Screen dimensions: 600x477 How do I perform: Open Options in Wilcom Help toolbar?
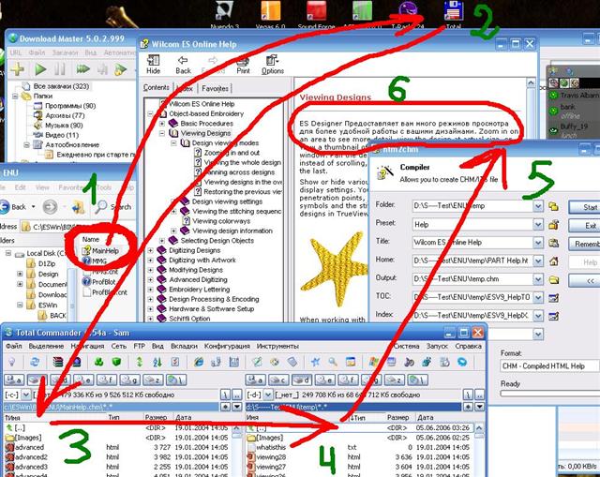pyautogui.click(x=273, y=64)
